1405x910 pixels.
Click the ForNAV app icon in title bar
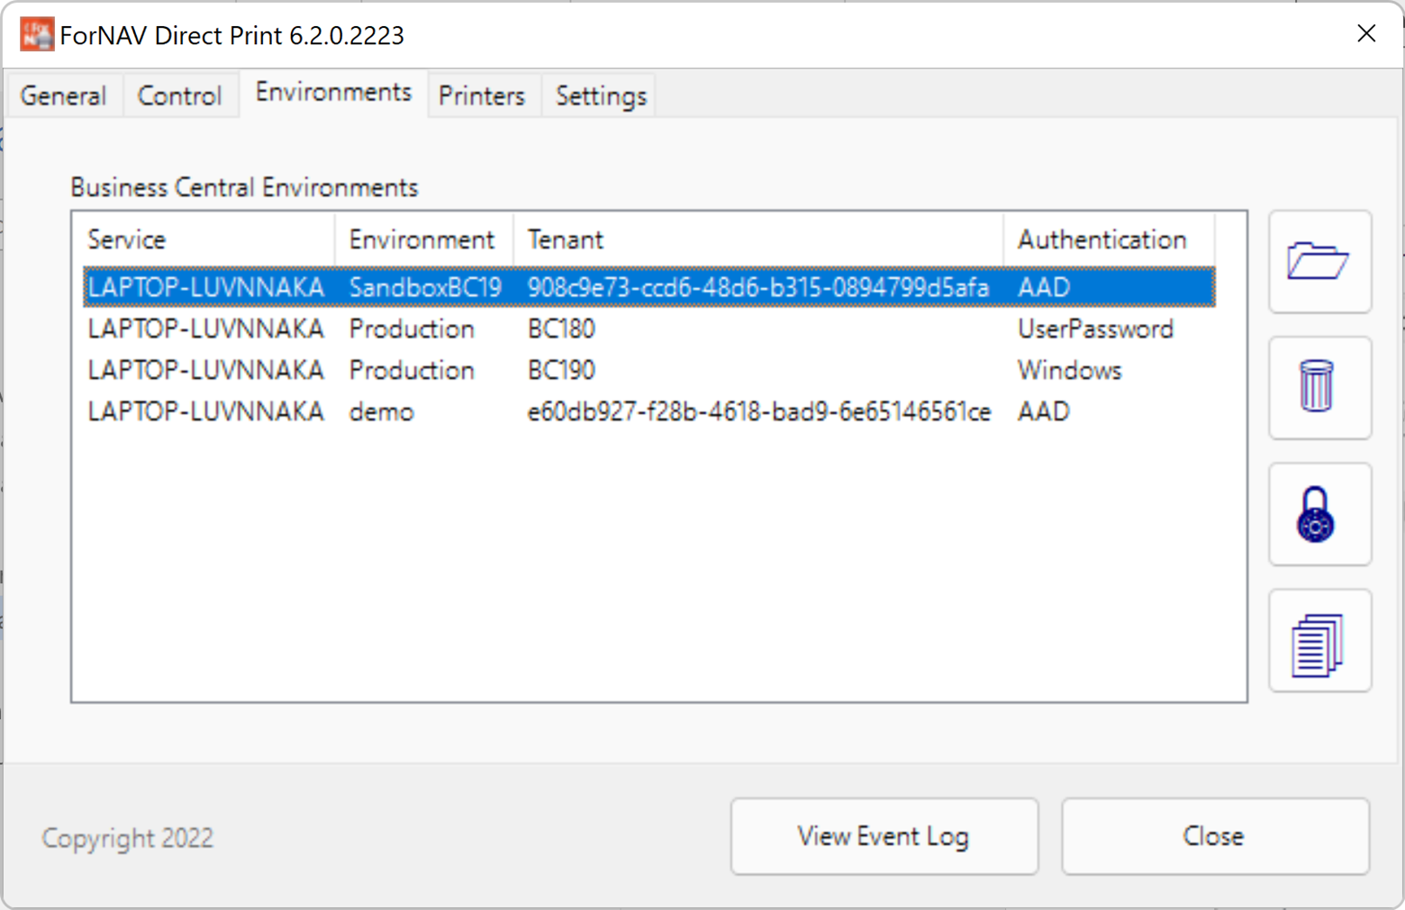[x=37, y=34]
